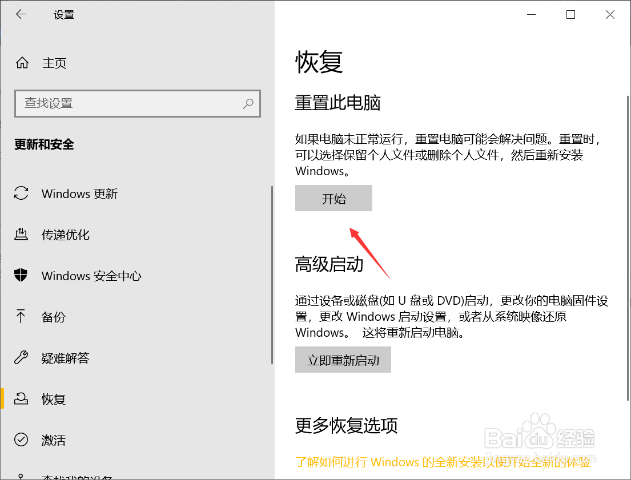This screenshot has height=480, width=631.
Task: Select 激活 from the sidebar
Action: pyautogui.click(x=54, y=440)
